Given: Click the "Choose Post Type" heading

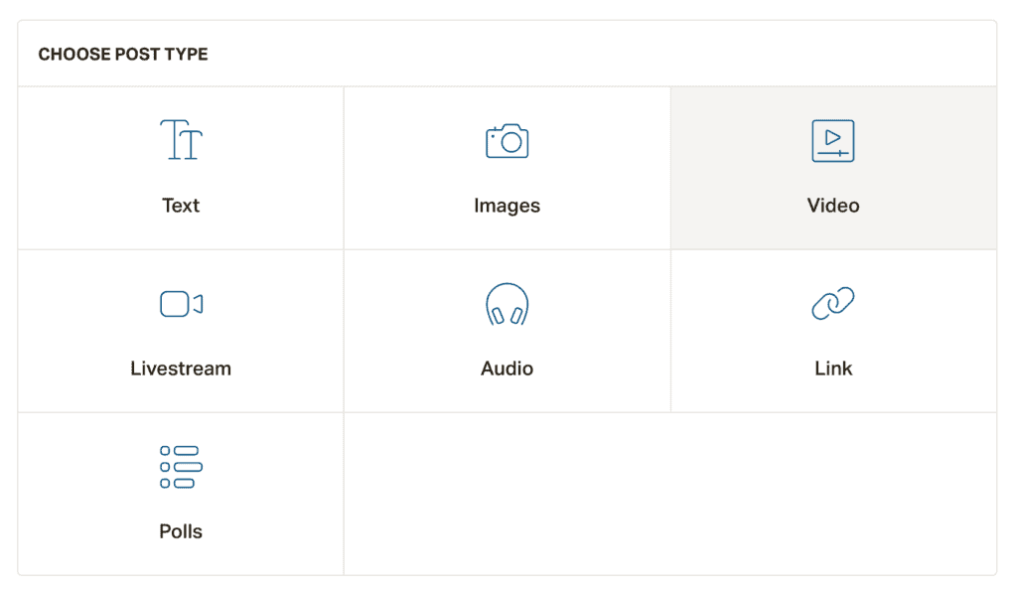Looking at the screenshot, I should click(123, 55).
